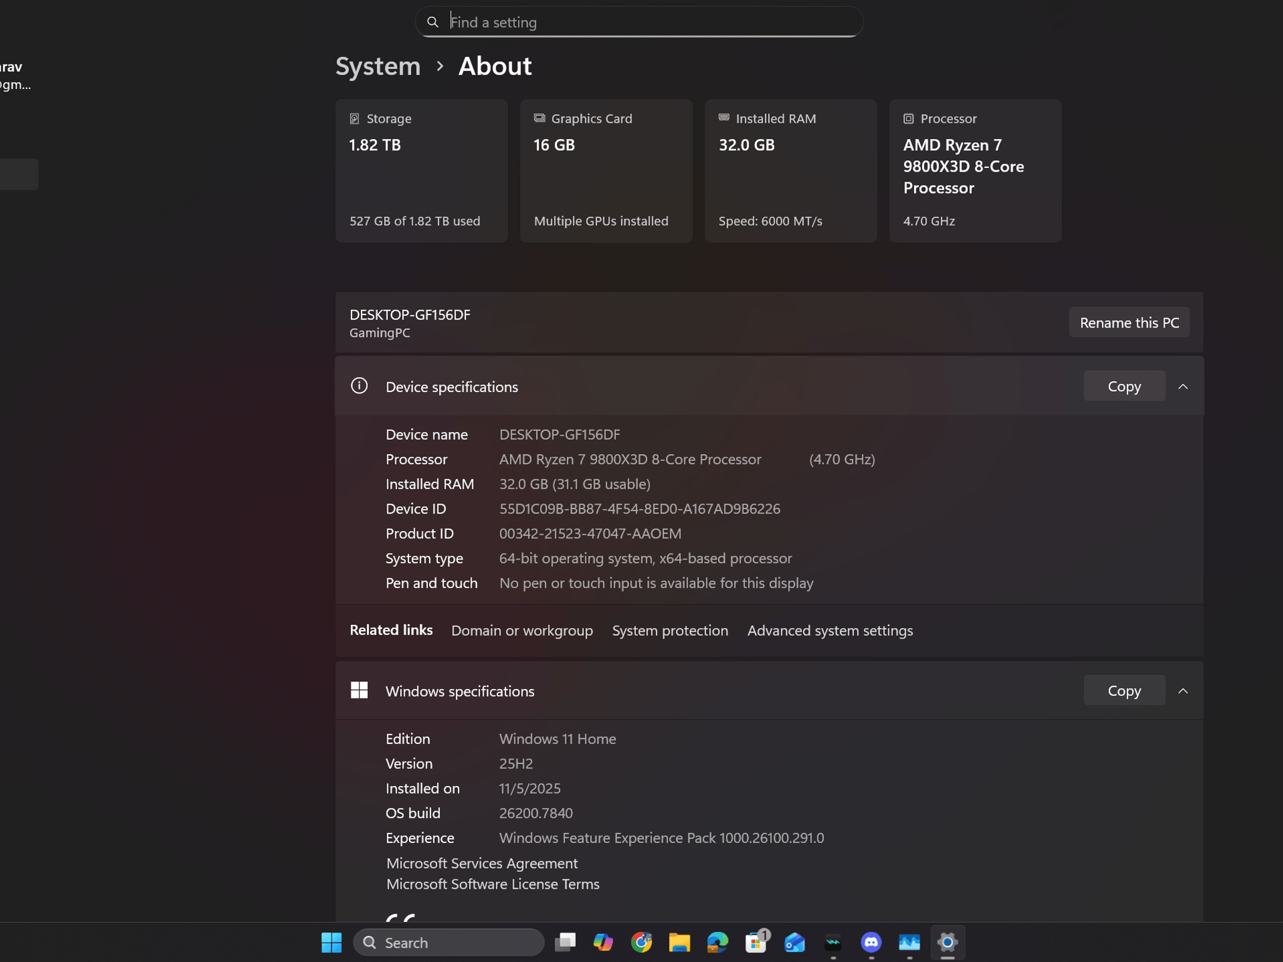The height and width of the screenshot is (962, 1283).
Task: Collapse the Windows specifications section
Action: (1183, 691)
